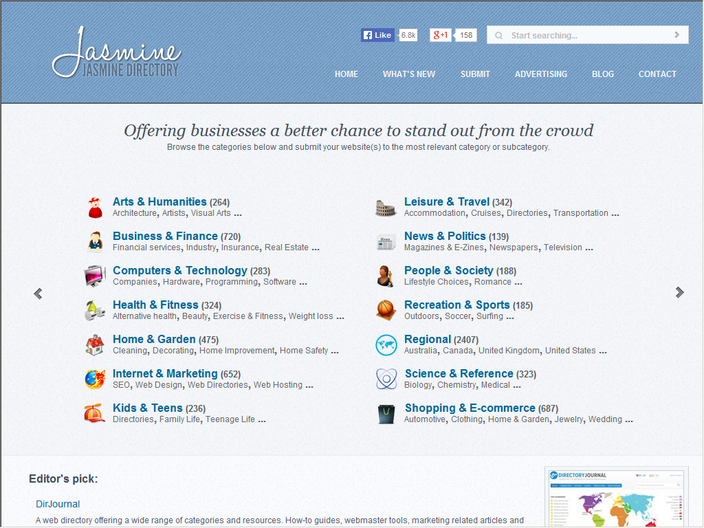This screenshot has height=528, width=704.
Task: Click the Home & Garden house icon
Action: click(95, 344)
